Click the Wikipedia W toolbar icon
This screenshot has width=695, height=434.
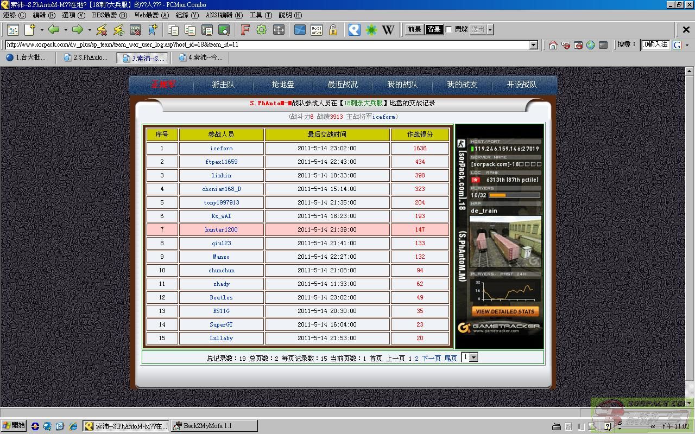coord(388,30)
